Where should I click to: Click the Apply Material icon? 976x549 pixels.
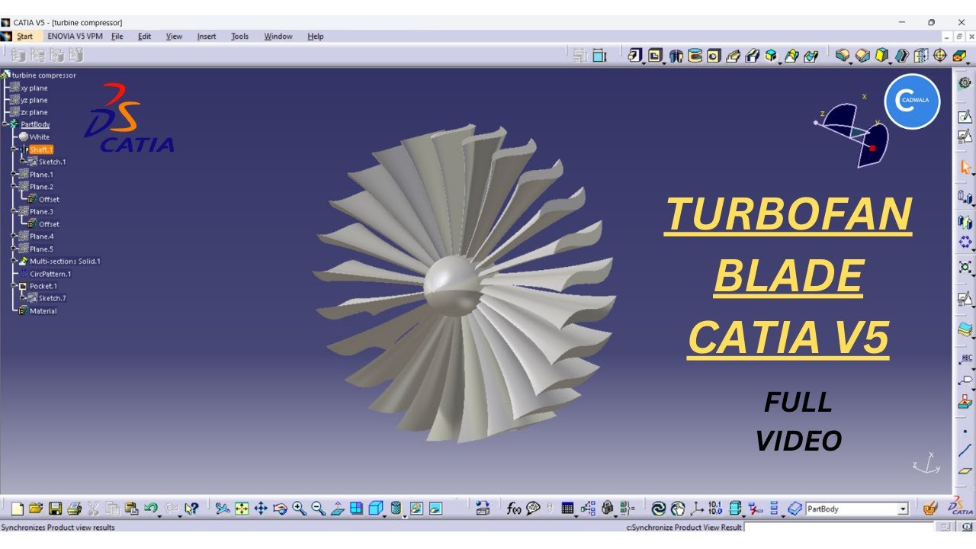929,509
